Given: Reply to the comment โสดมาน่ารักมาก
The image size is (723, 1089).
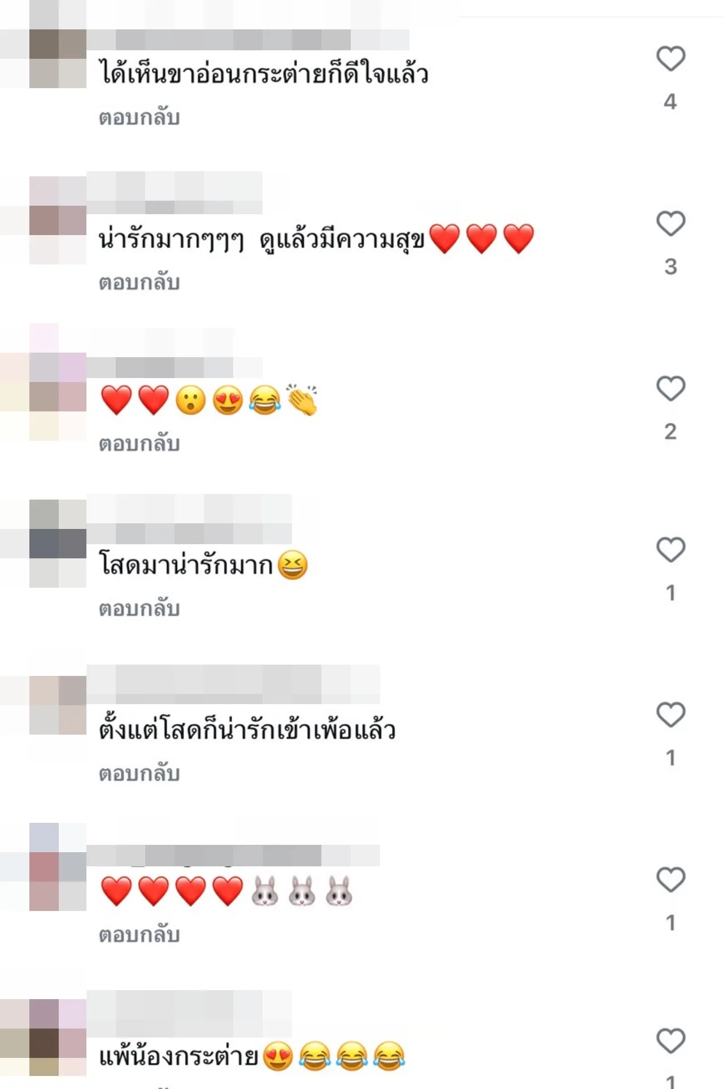Looking at the screenshot, I should (x=140, y=609).
